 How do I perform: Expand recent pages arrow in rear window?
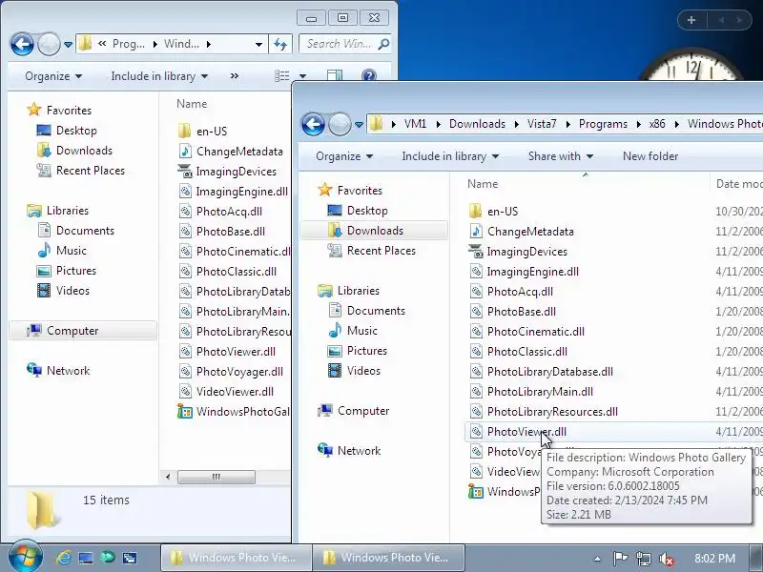tap(68, 45)
